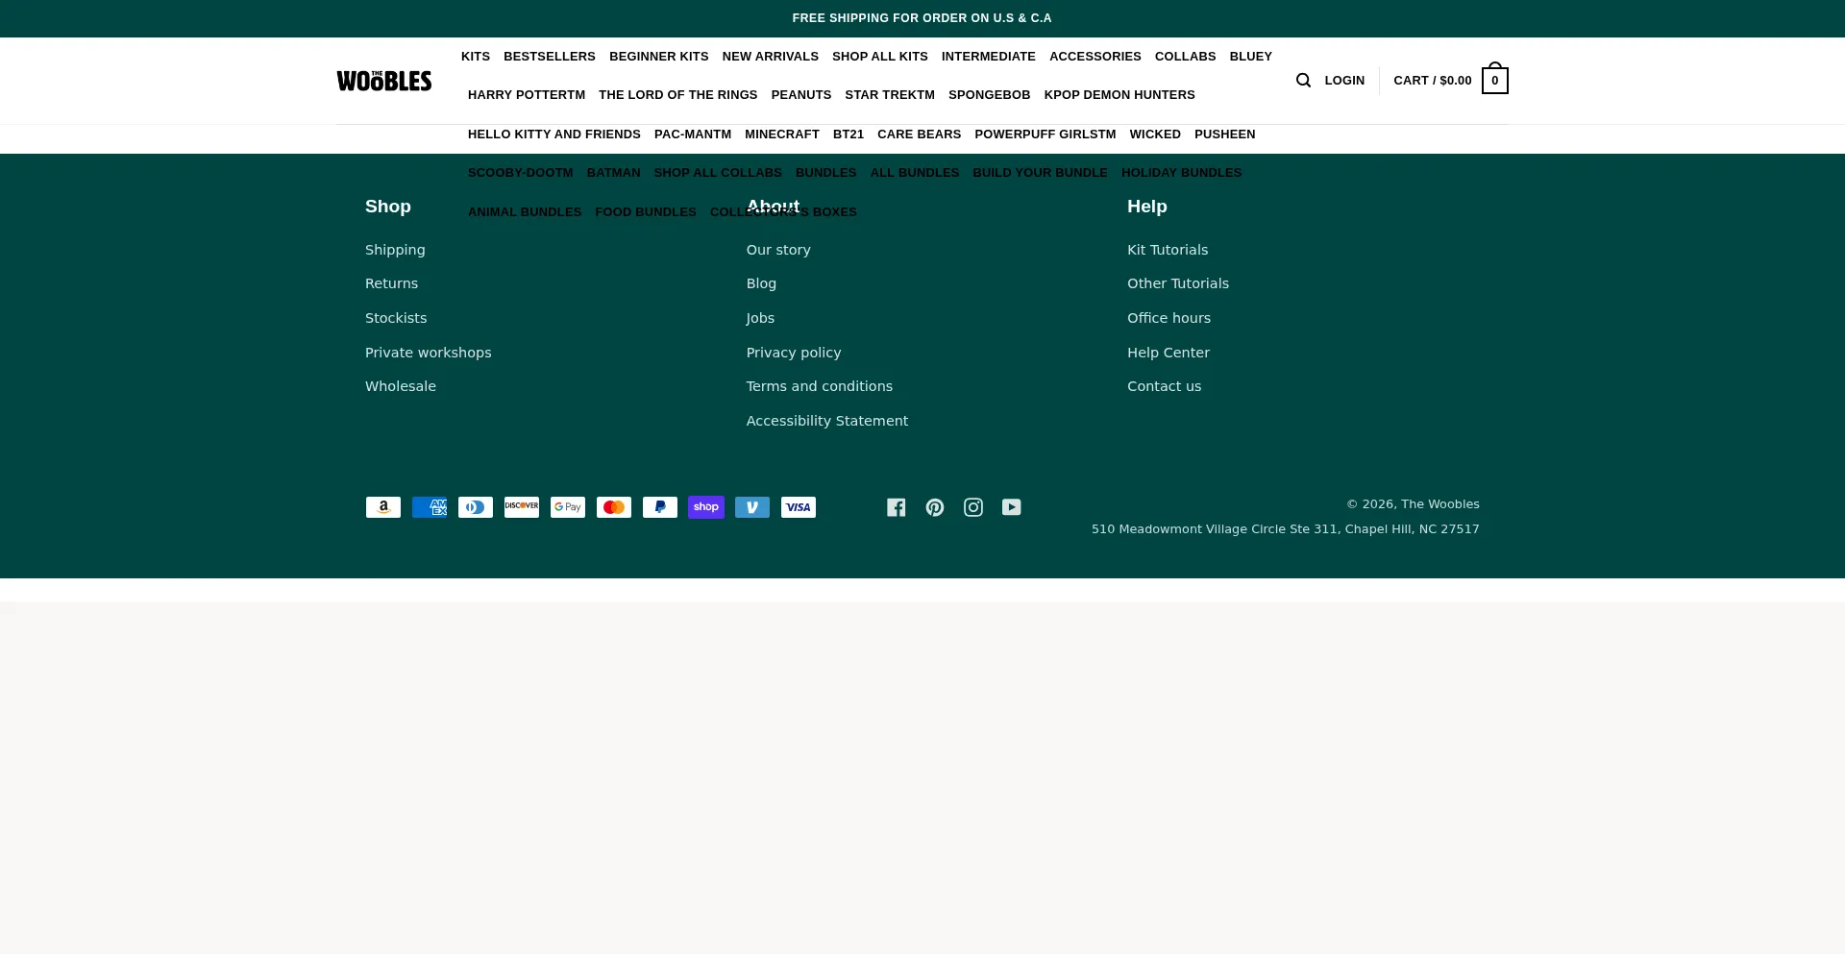Select Bluey in the navigation
1845x954 pixels.
point(1251,57)
